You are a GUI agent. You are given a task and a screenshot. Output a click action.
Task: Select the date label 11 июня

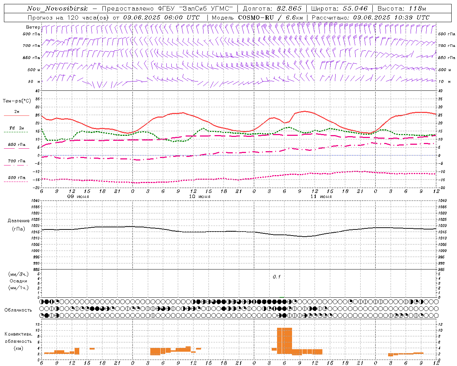pos(321,197)
